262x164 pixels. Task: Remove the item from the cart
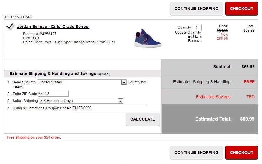click(x=195, y=41)
